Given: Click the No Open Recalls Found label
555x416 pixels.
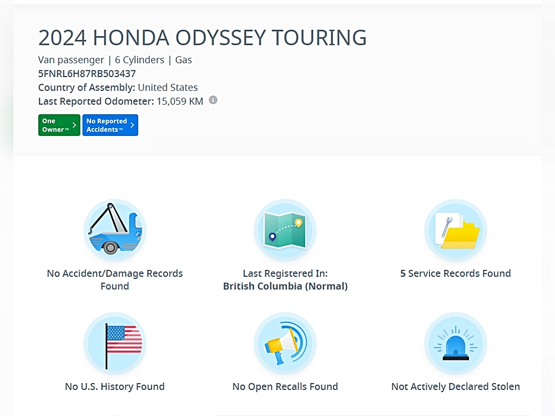Looking at the screenshot, I should pyautogui.click(x=285, y=387).
